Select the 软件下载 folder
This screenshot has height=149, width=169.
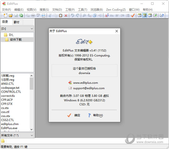(16, 40)
